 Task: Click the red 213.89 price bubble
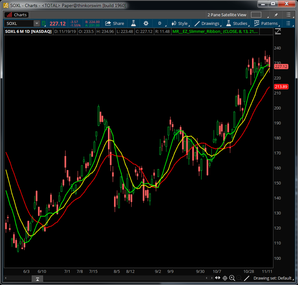(281, 87)
